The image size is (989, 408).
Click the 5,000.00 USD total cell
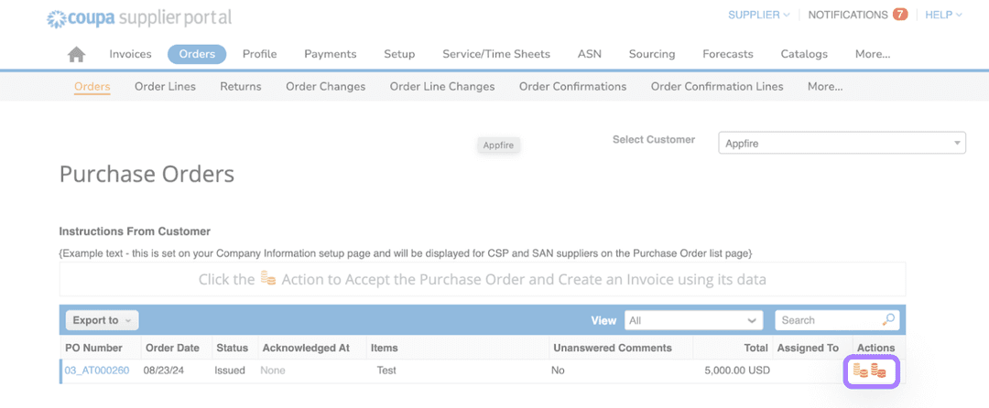pos(737,370)
